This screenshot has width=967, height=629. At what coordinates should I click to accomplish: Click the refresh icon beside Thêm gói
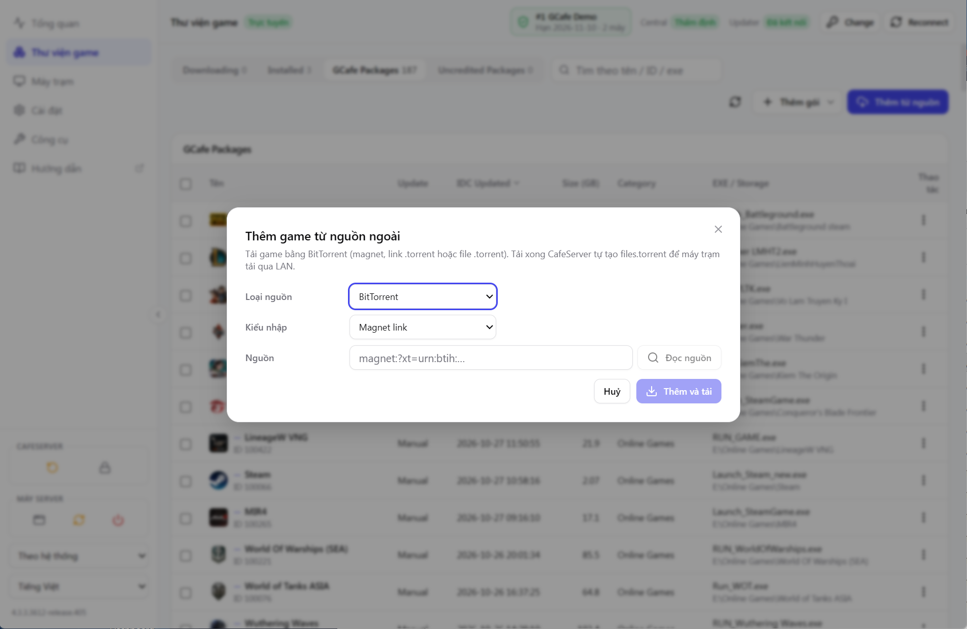pyautogui.click(x=735, y=102)
